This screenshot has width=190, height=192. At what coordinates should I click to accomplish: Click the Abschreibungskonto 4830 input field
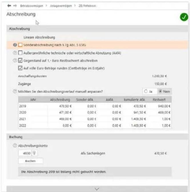[25, 153]
